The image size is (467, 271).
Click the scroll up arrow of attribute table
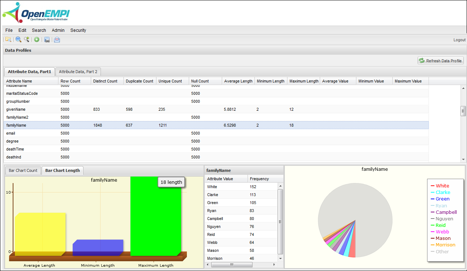(x=463, y=88)
